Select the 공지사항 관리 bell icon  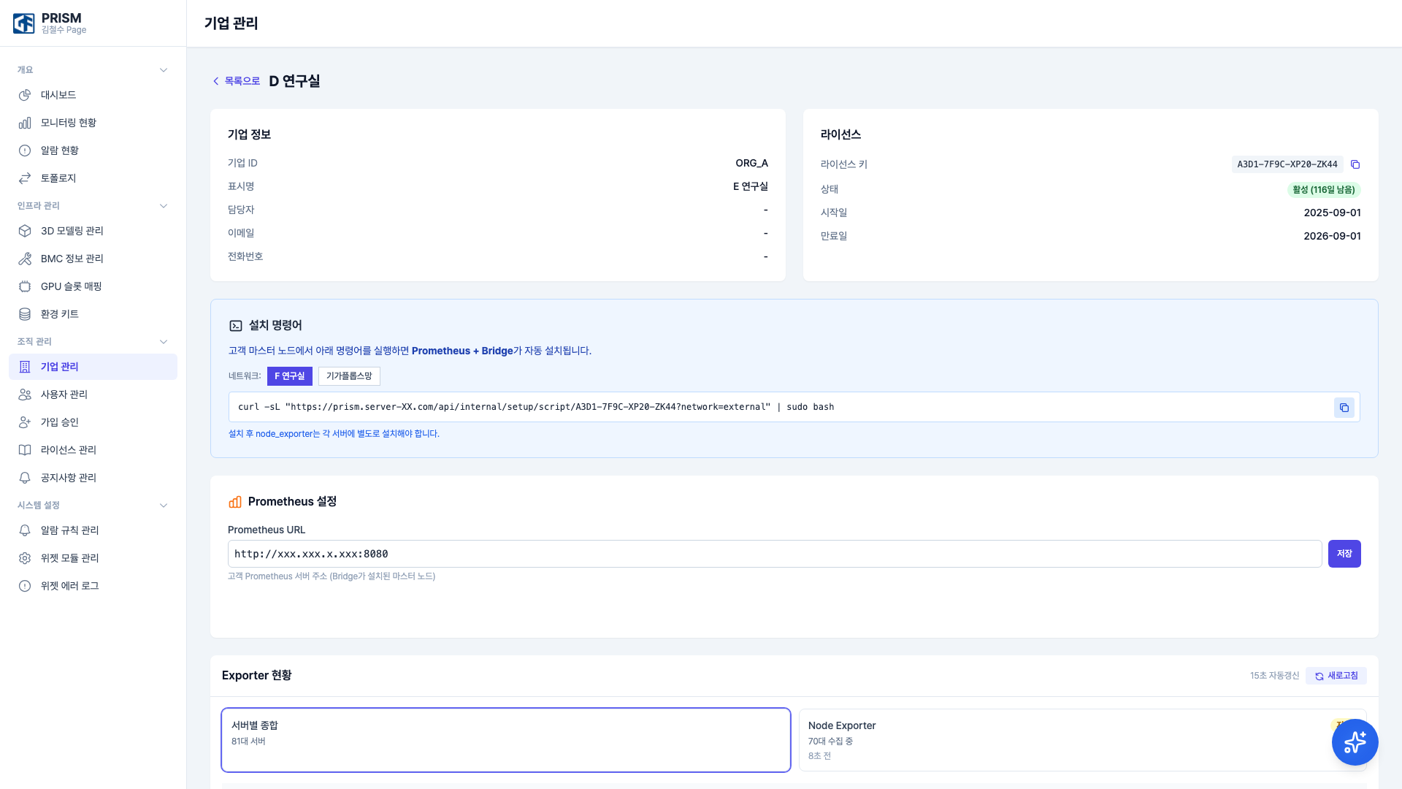pos(25,478)
